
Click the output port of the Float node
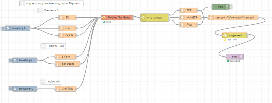click(197, 25)
